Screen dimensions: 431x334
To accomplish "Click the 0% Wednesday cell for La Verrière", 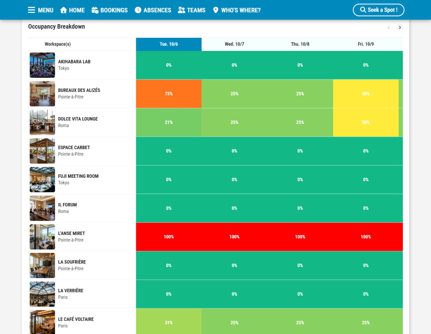I will click(234, 294).
